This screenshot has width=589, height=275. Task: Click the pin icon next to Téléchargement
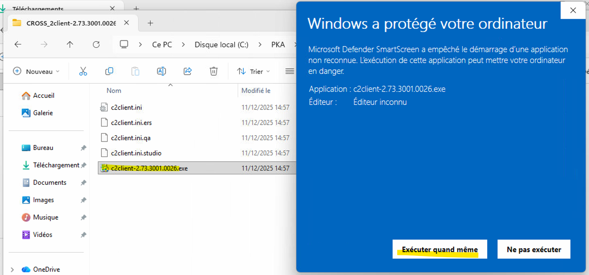point(83,165)
